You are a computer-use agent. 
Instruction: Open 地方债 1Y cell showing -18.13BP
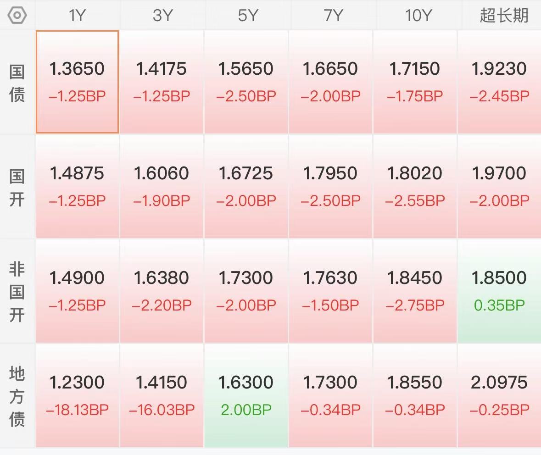pyautogui.click(x=77, y=396)
